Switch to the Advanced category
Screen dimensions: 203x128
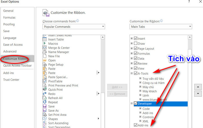click(x=10, y=51)
